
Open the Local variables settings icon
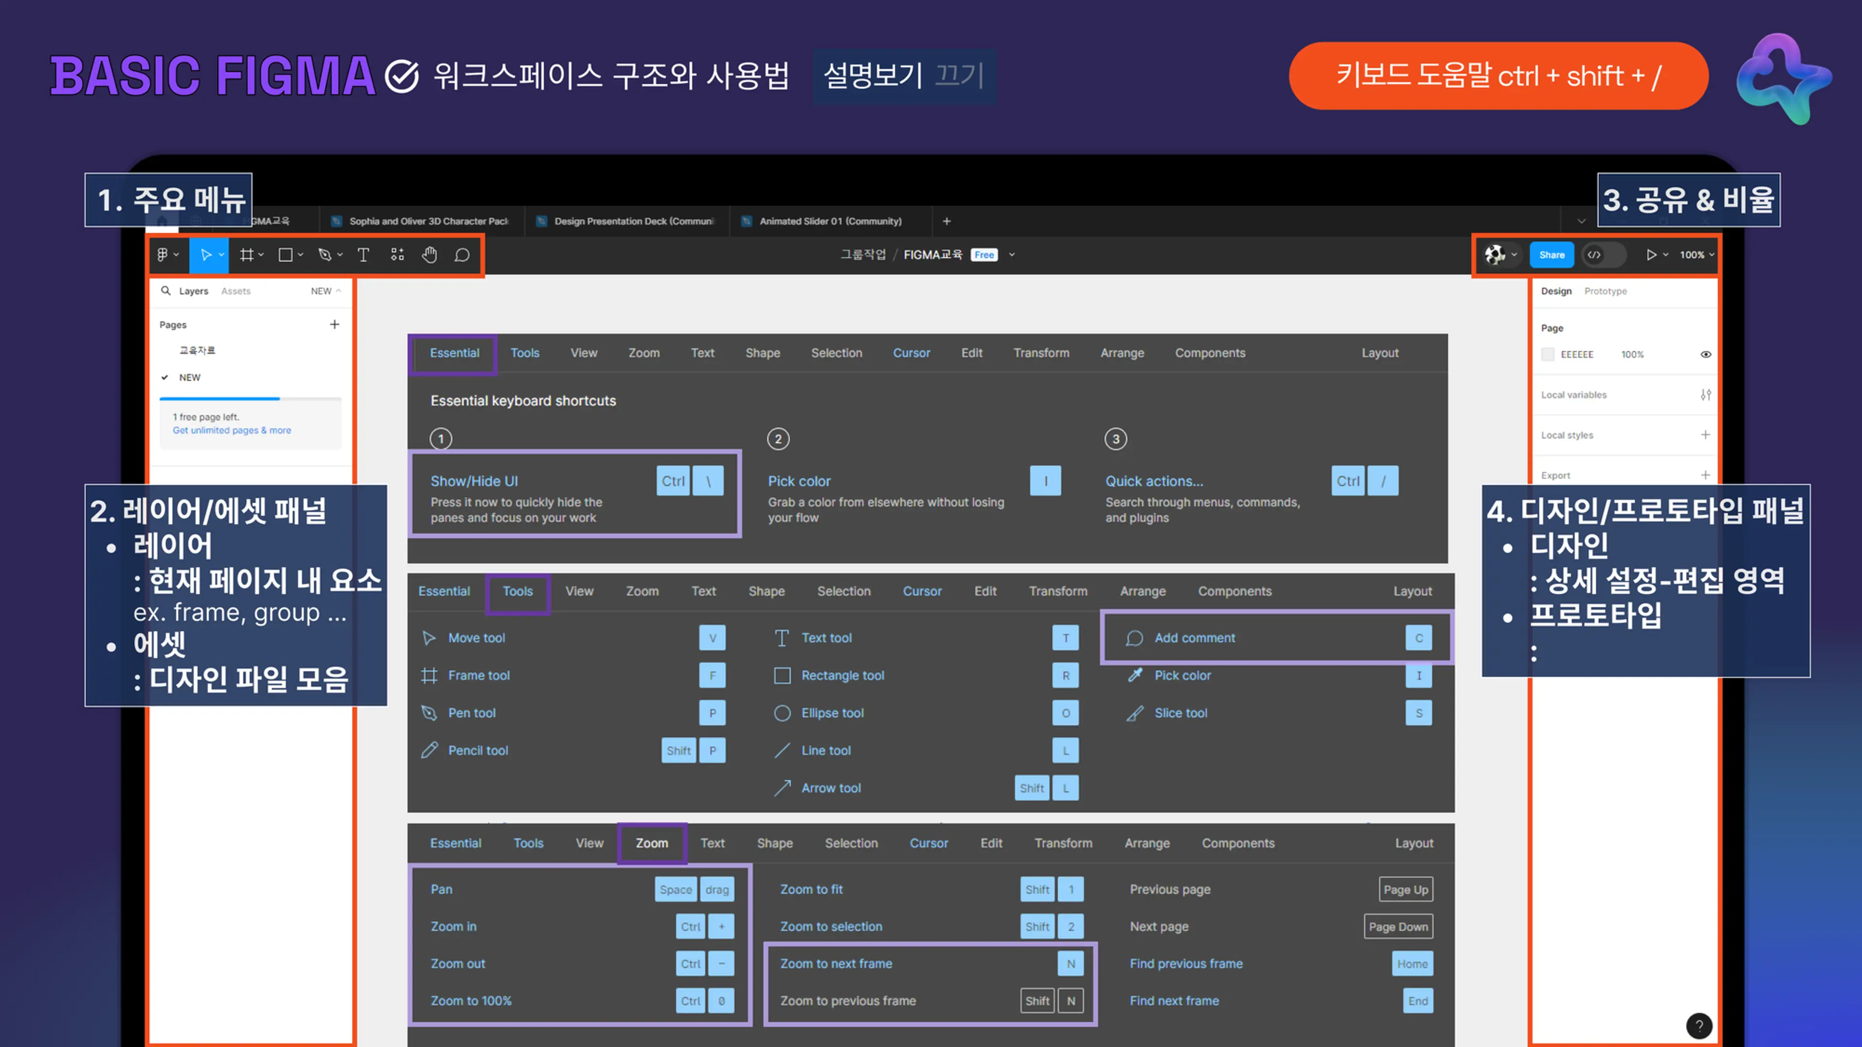pyautogui.click(x=1706, y=395)
